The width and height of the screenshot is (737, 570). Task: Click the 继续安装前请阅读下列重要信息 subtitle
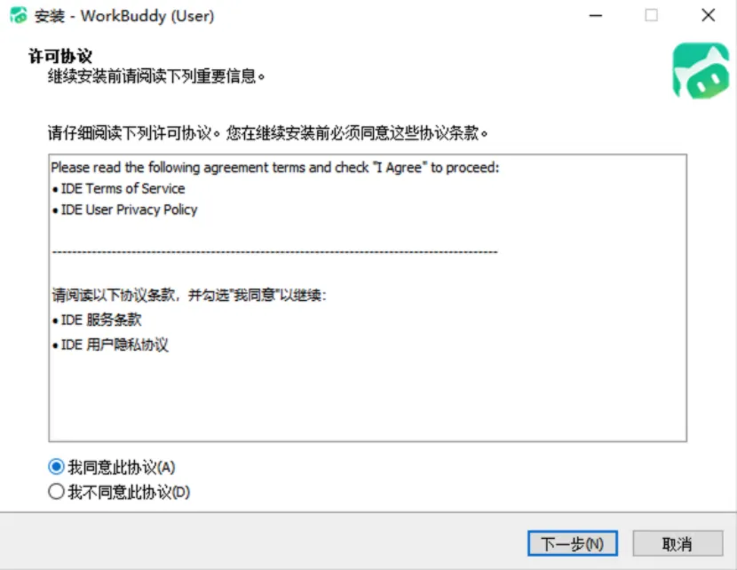[156, 76]
